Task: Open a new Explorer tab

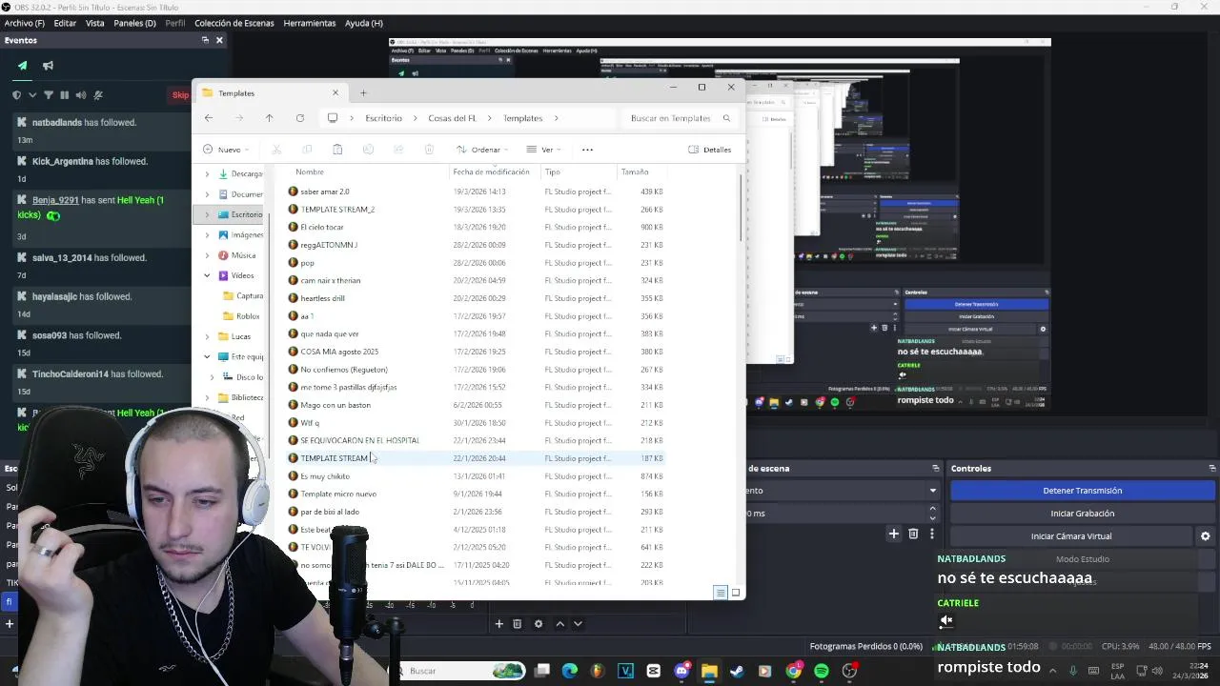Action: tap(363, 93)
